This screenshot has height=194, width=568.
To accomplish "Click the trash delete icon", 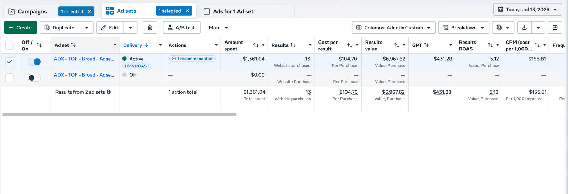I will (x=150, y=28).
